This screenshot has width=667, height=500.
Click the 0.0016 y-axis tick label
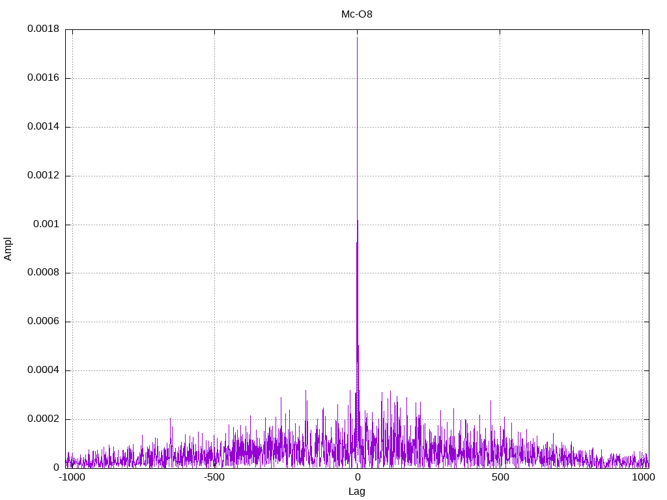coord(43,78)
